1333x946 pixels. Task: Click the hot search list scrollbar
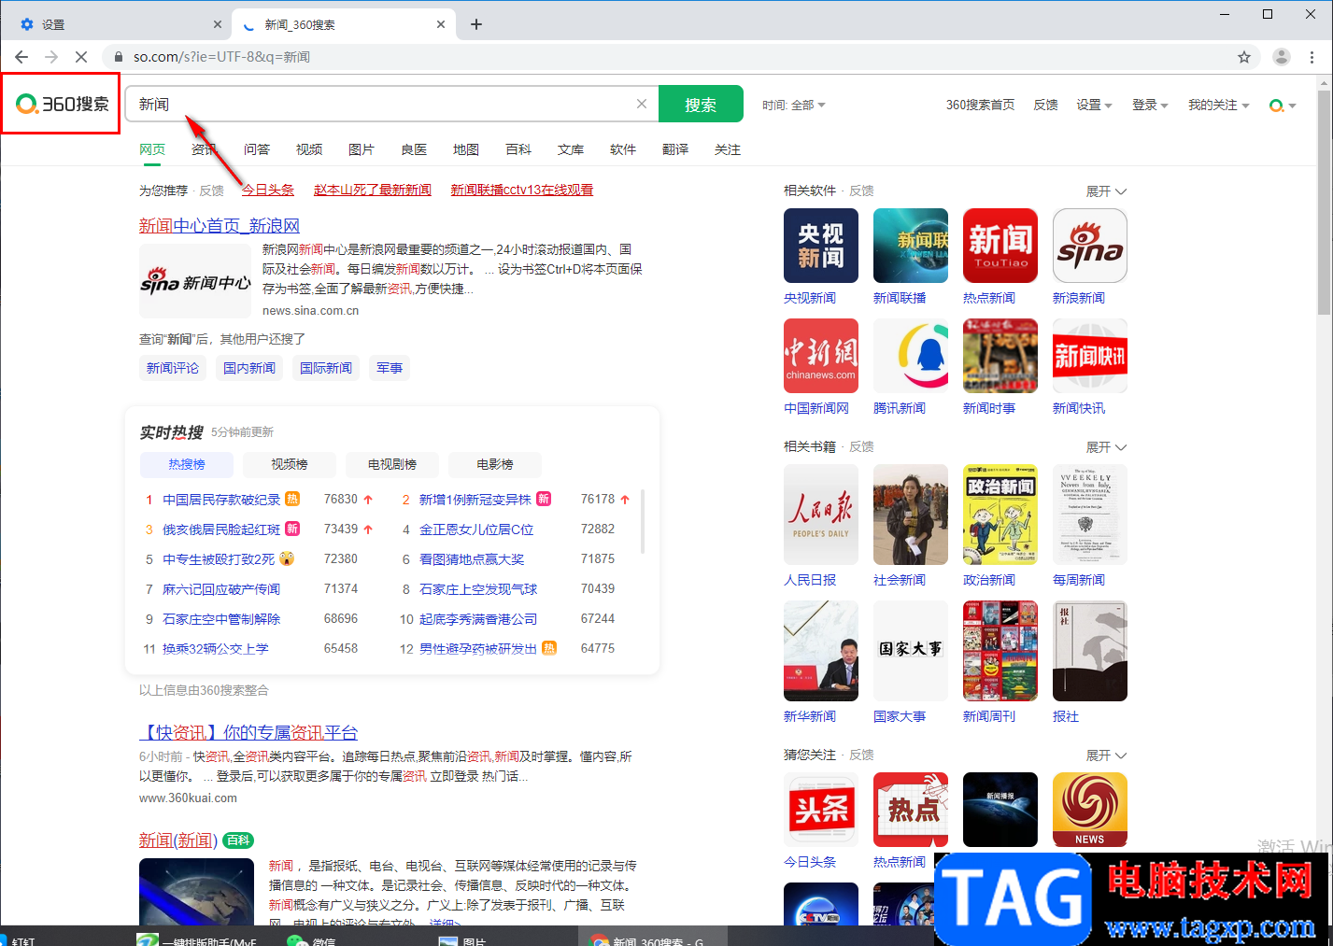(x=643, y=521)
